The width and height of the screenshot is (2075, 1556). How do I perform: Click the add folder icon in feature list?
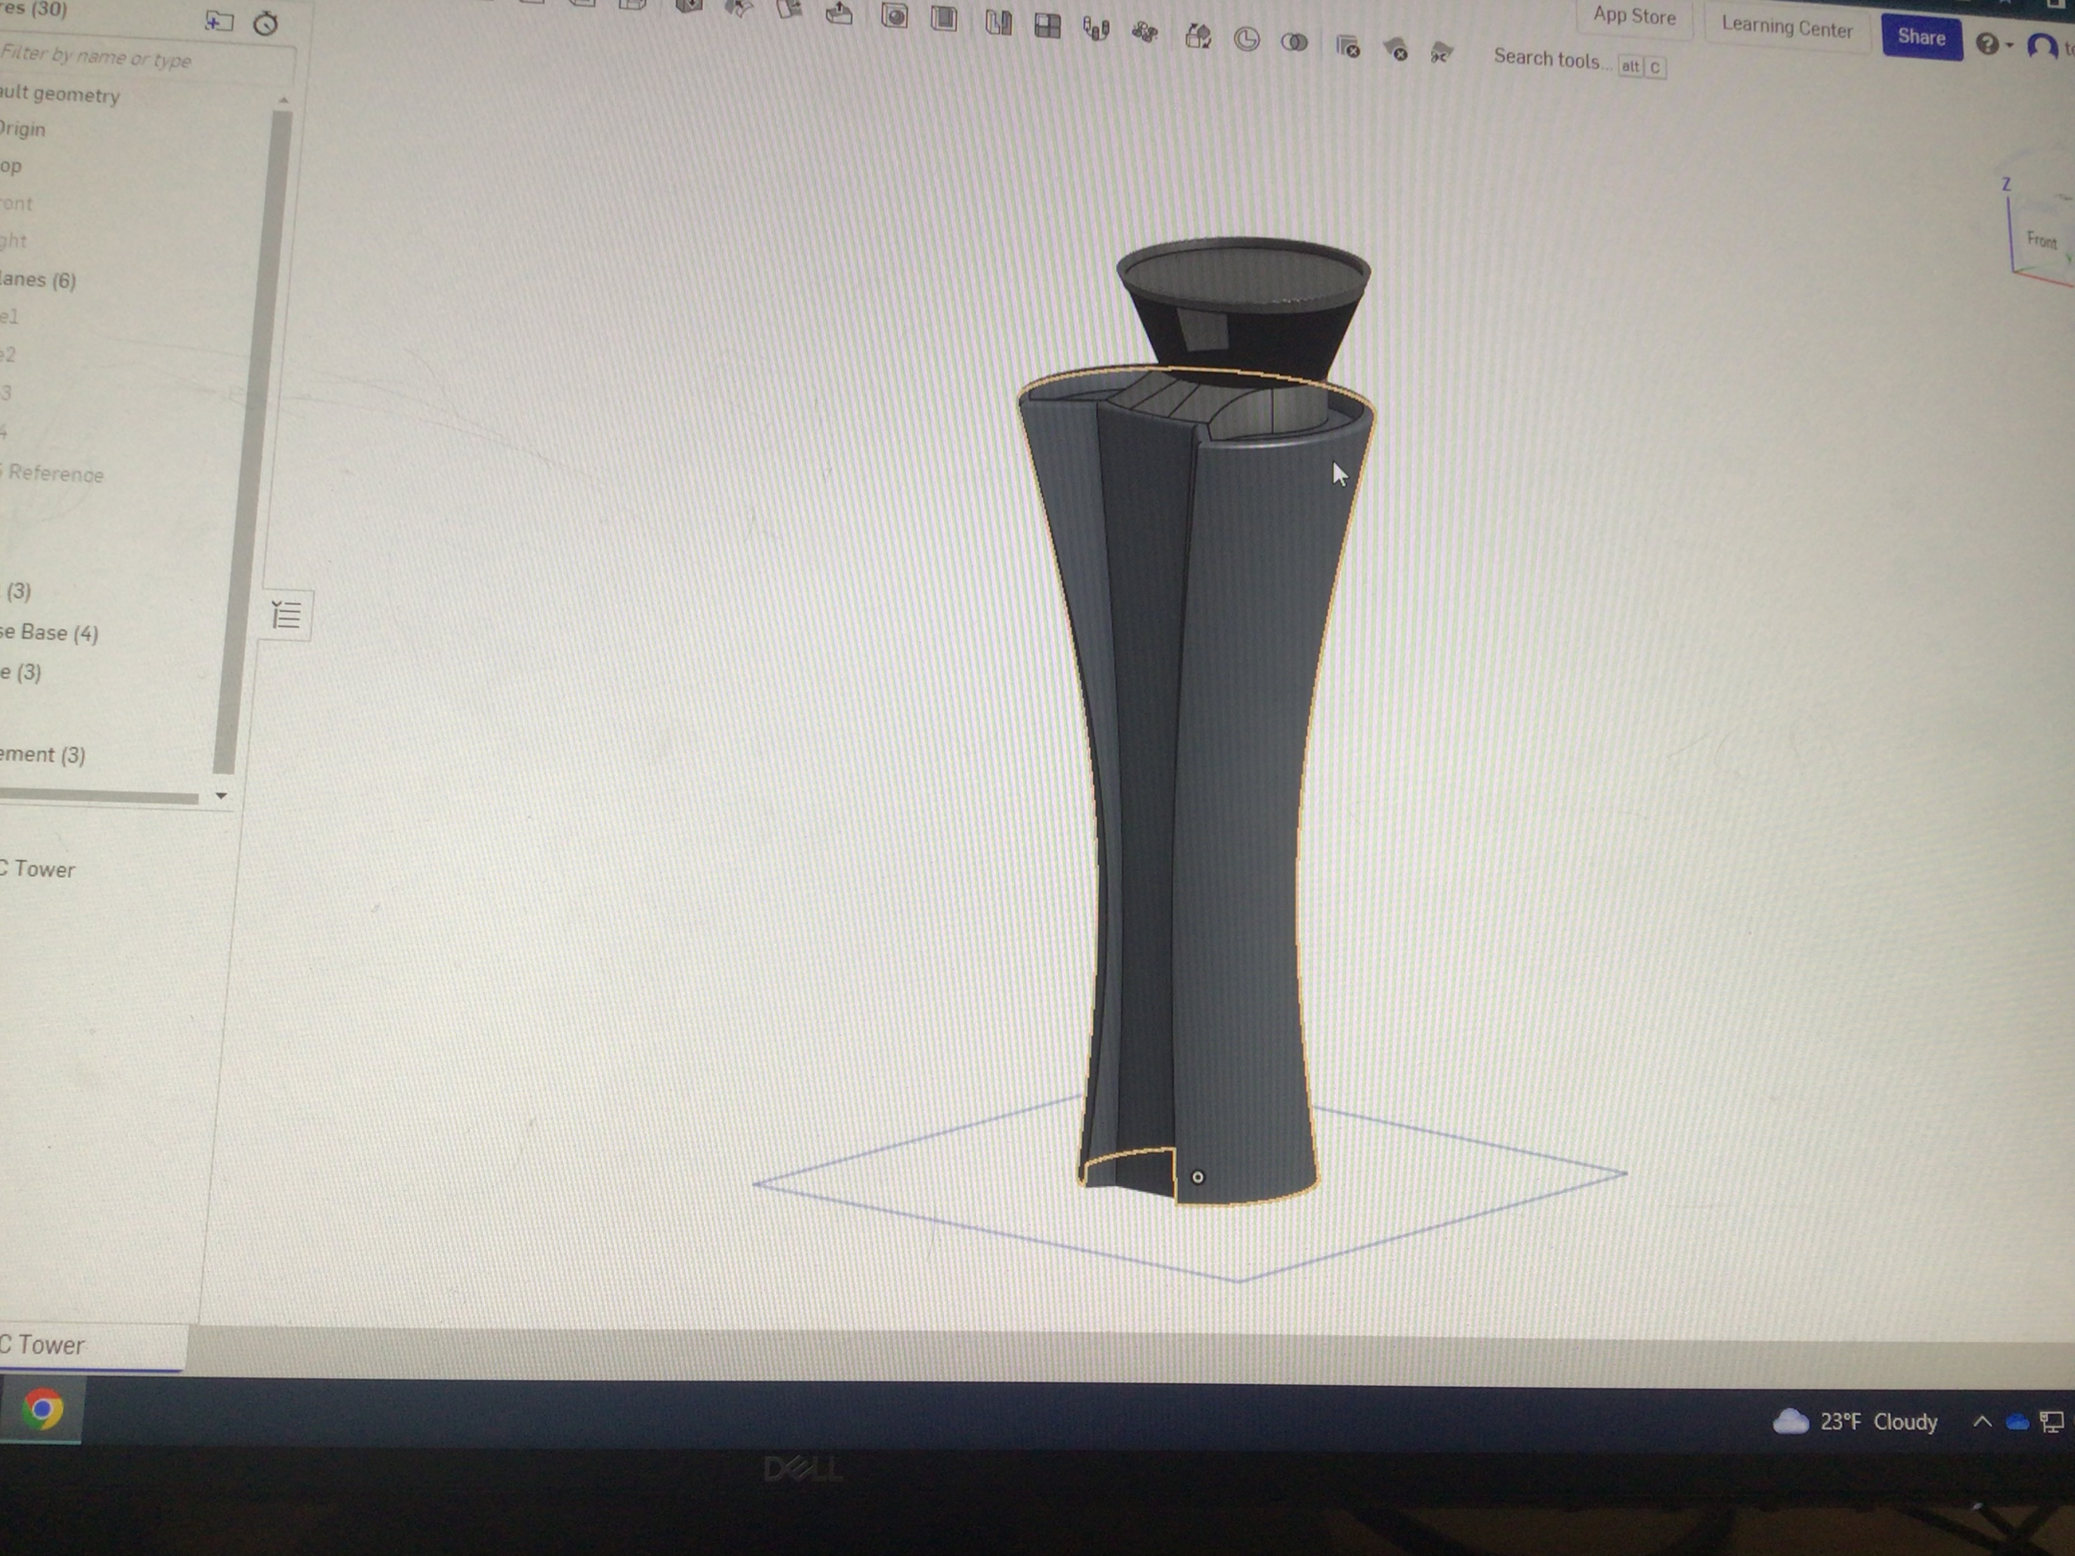pyautogui.click(x=219, y=20)
